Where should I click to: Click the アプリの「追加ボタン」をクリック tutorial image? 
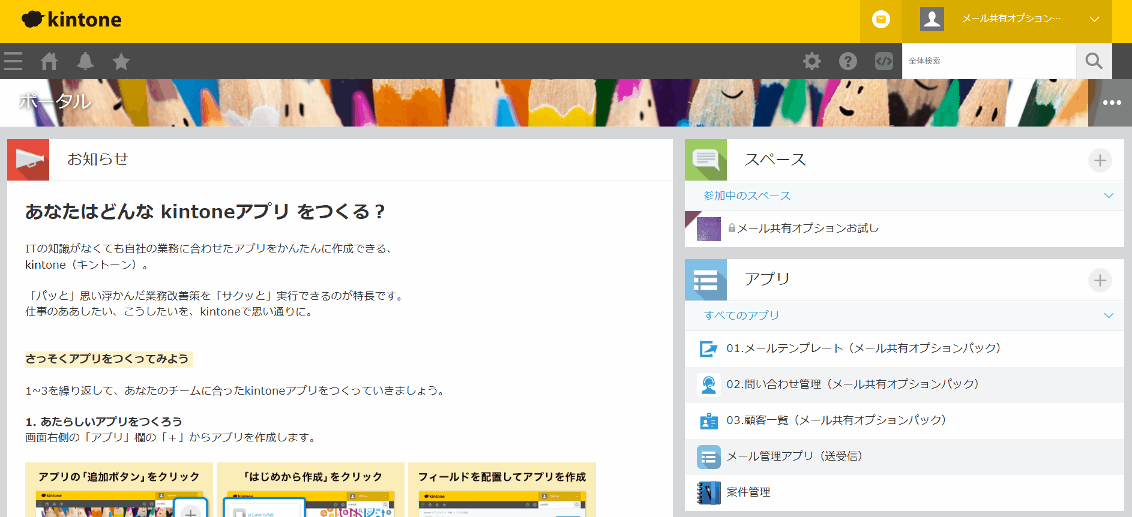pyautogui.click(x=119, y=489)
